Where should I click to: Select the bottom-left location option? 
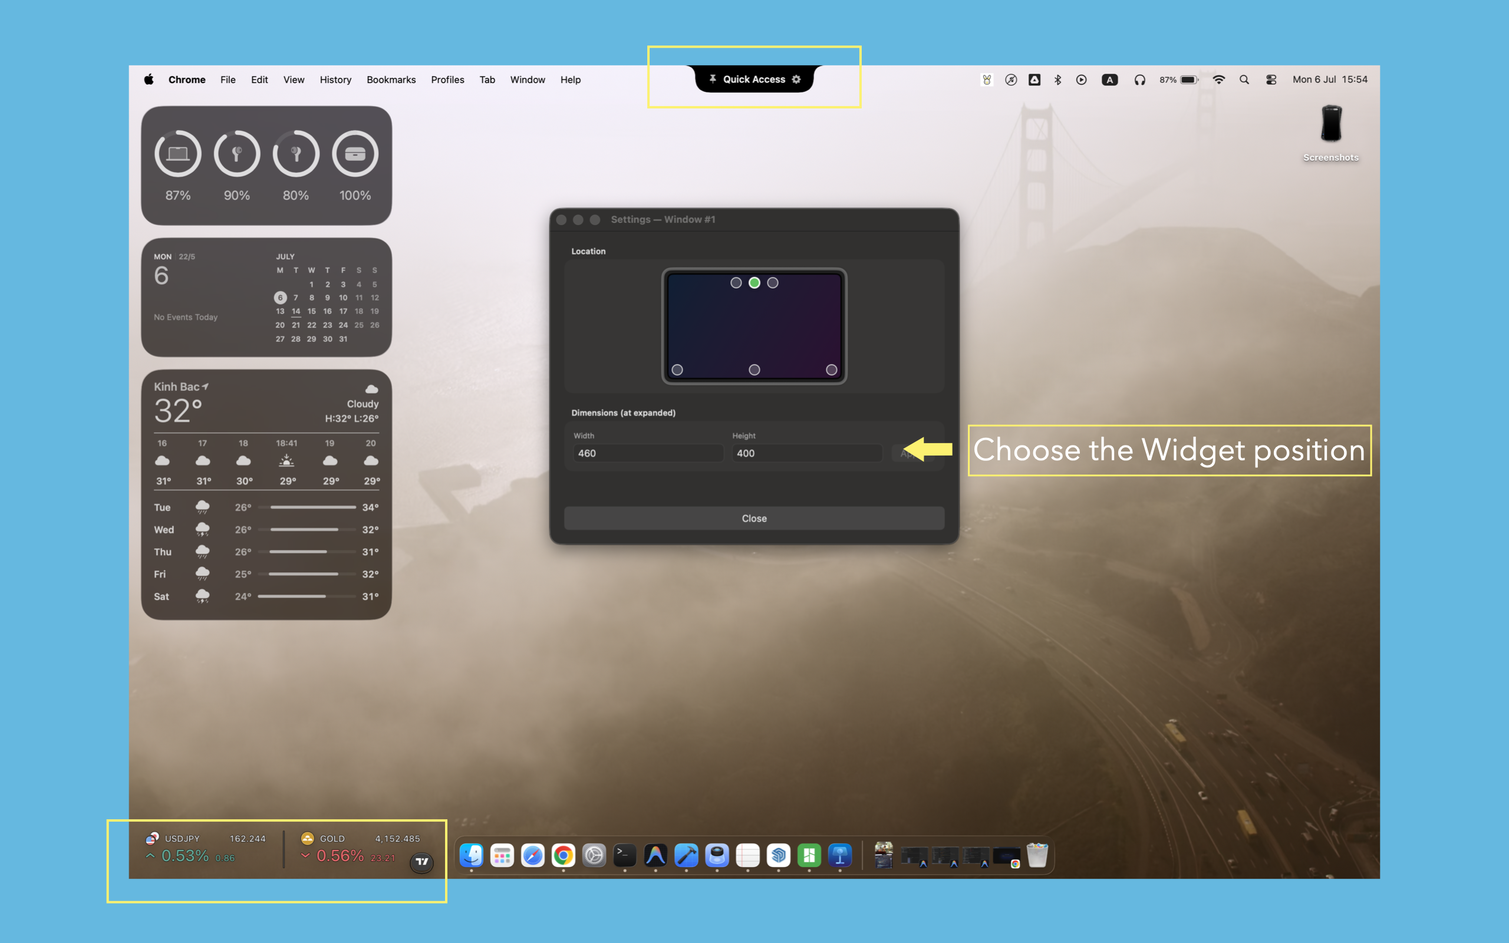click(x=677, y=370)
